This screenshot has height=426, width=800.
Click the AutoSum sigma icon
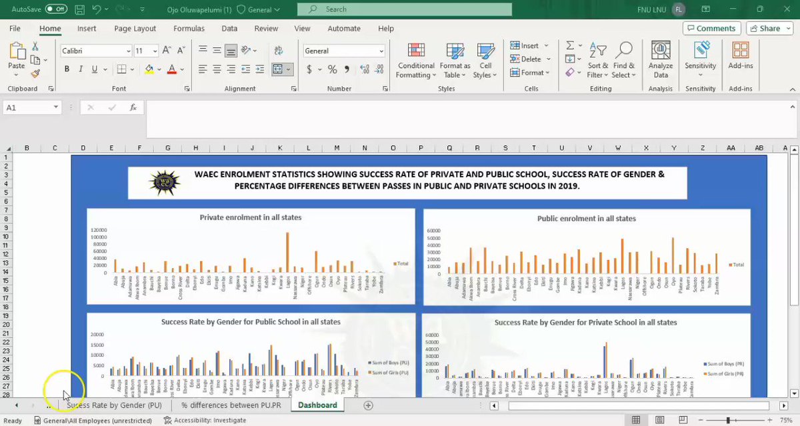tap(570, 45)
